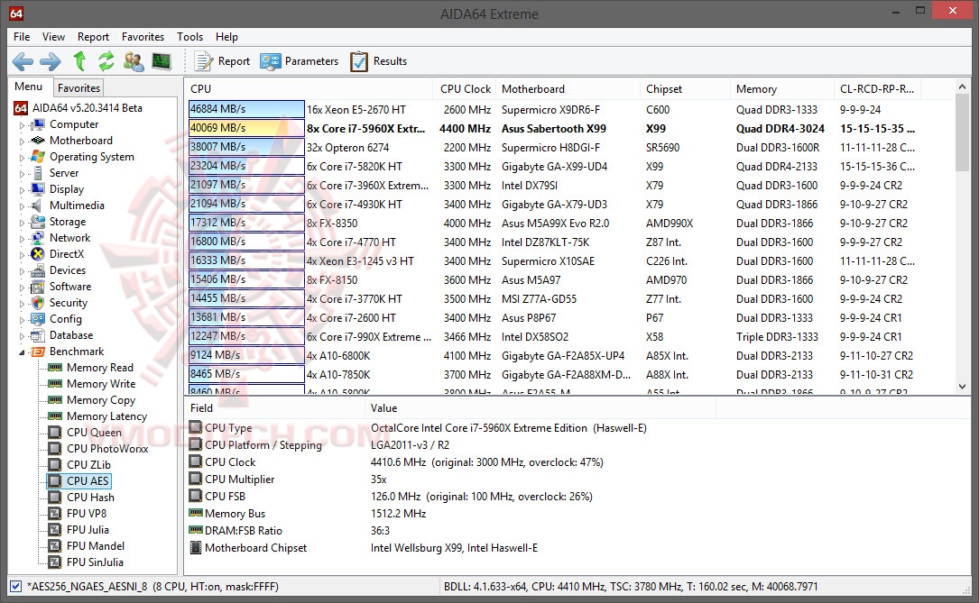Image resolution: width=979 pixels, height=603 pixels.
Task: Open the Report menu
Action: pyautogui.click(x=93, y=37)
